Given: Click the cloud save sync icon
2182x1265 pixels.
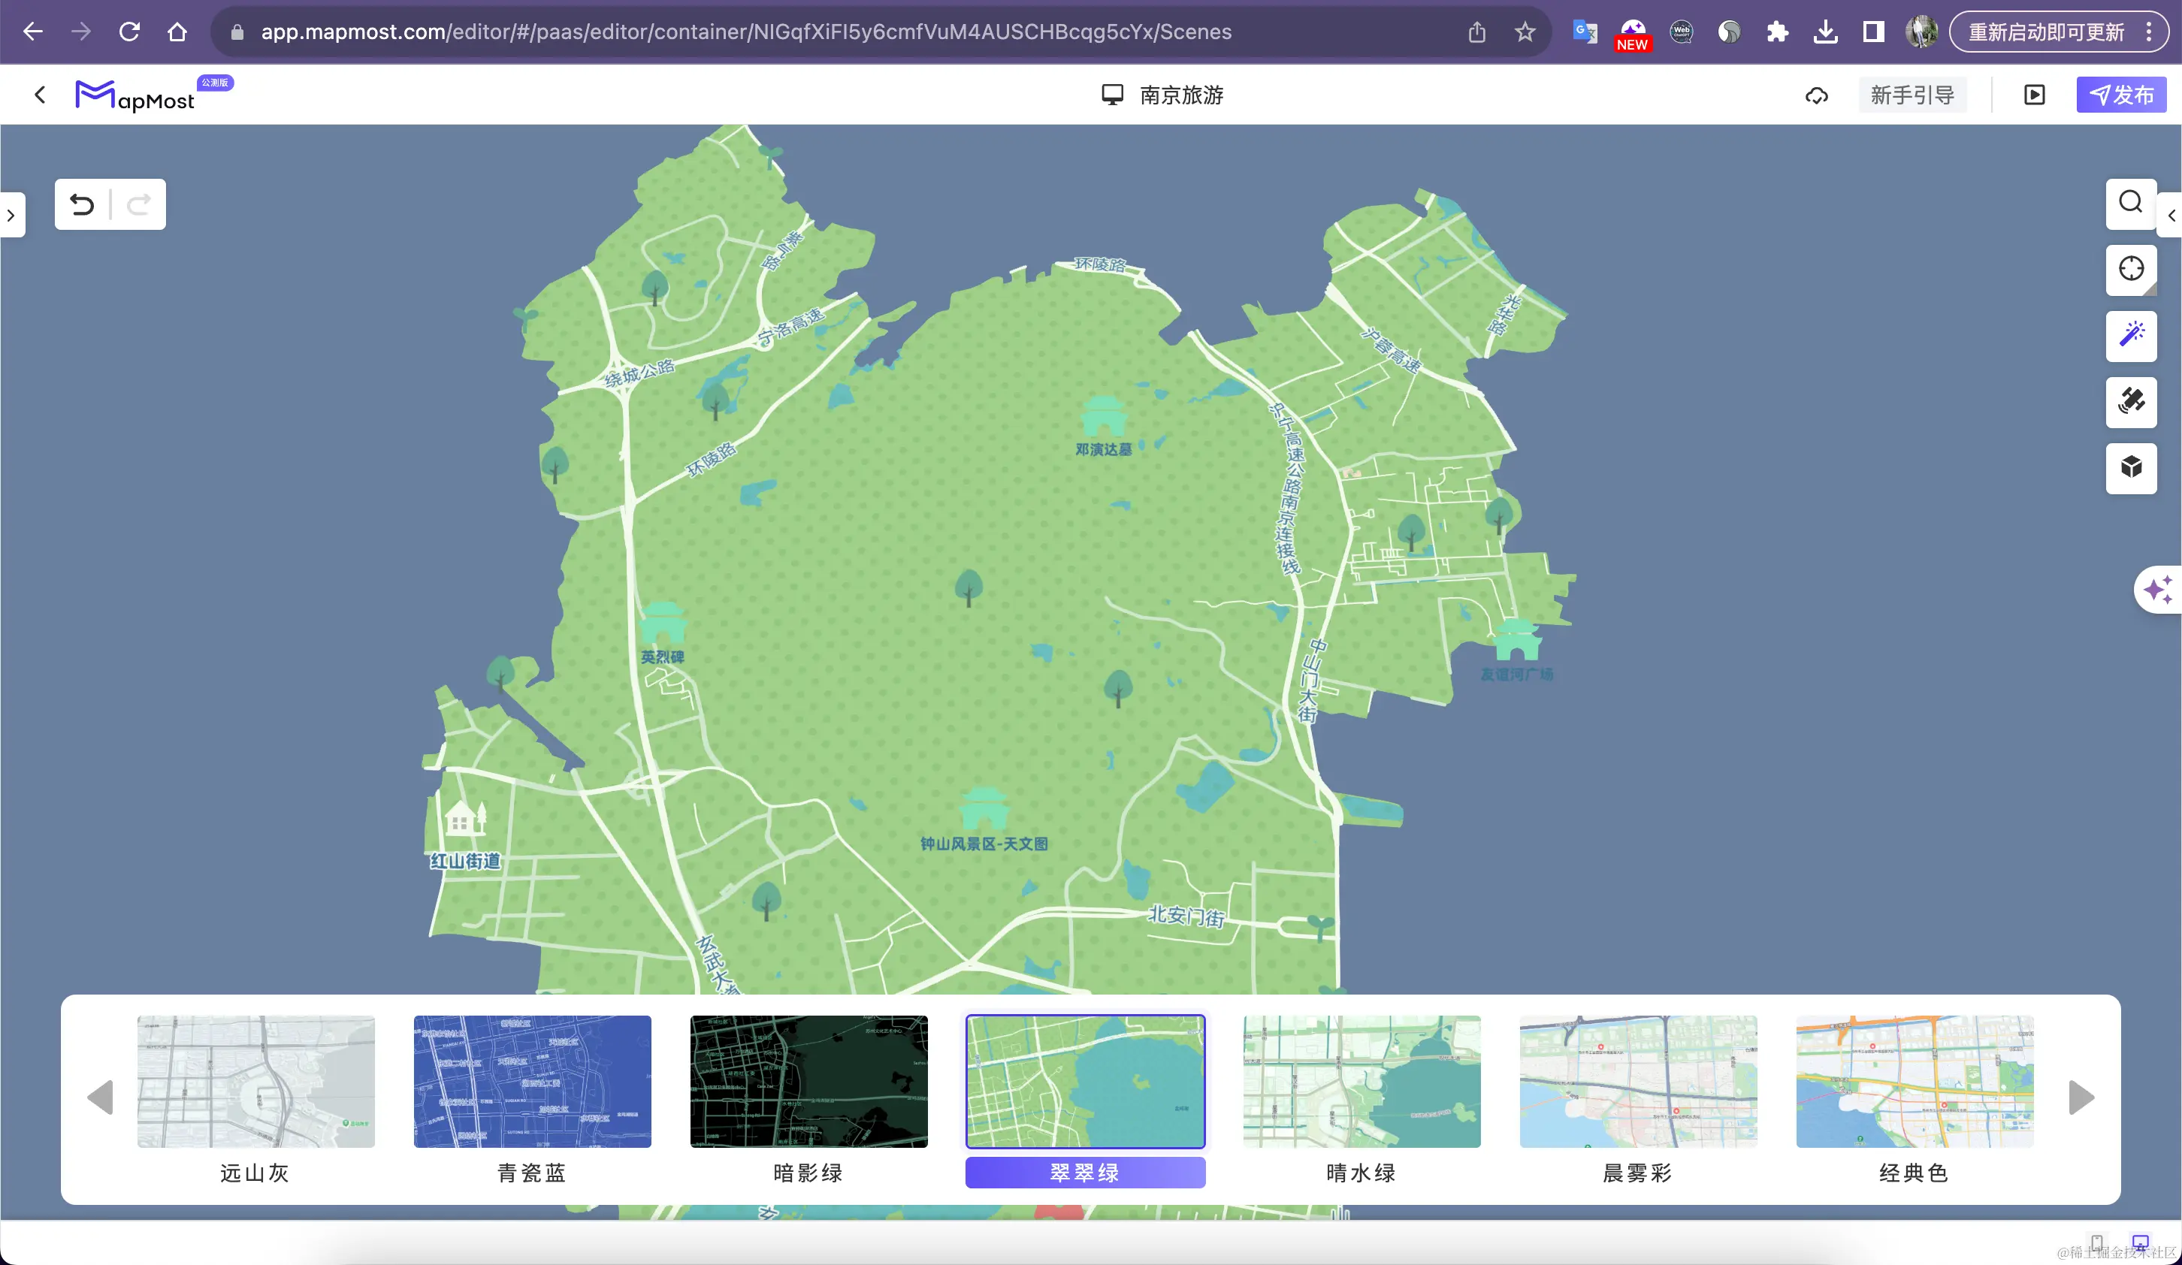Looking at the screenshot, I should 1817,95.
